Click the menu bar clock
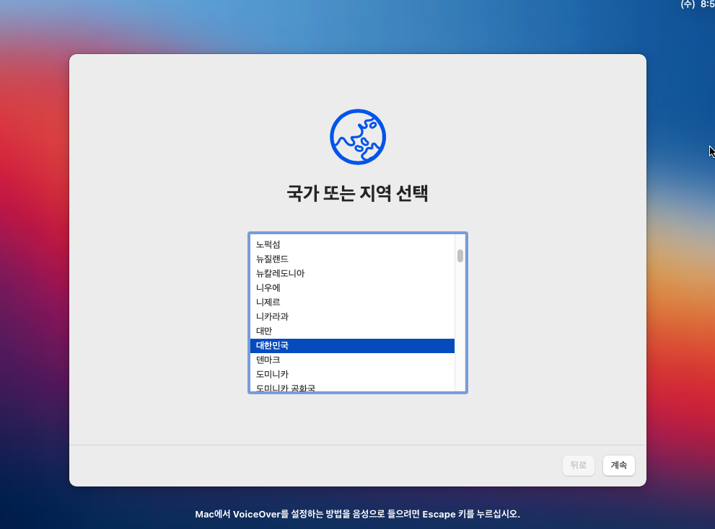Viewport: 715px width, 529px height. [x=697, y=4]
